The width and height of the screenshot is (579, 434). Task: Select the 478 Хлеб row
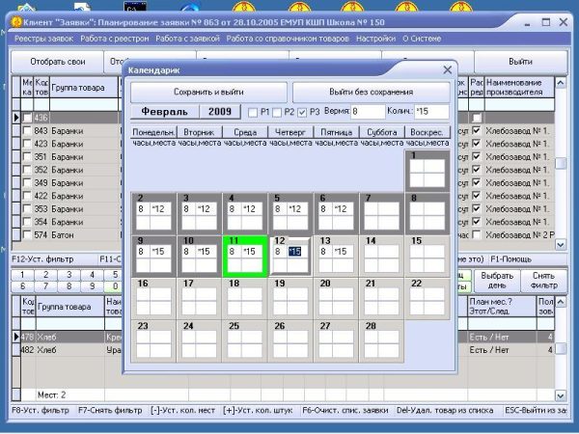[70, 337]
